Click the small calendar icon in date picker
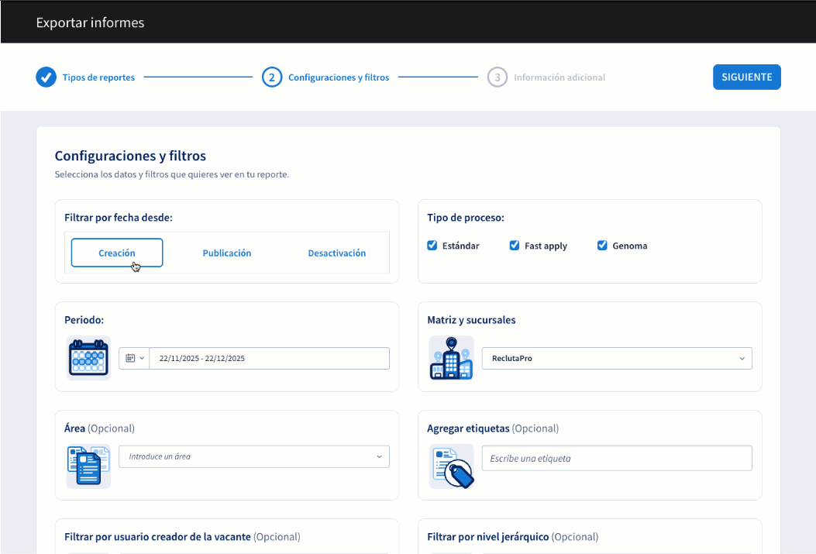 point(130,359)
